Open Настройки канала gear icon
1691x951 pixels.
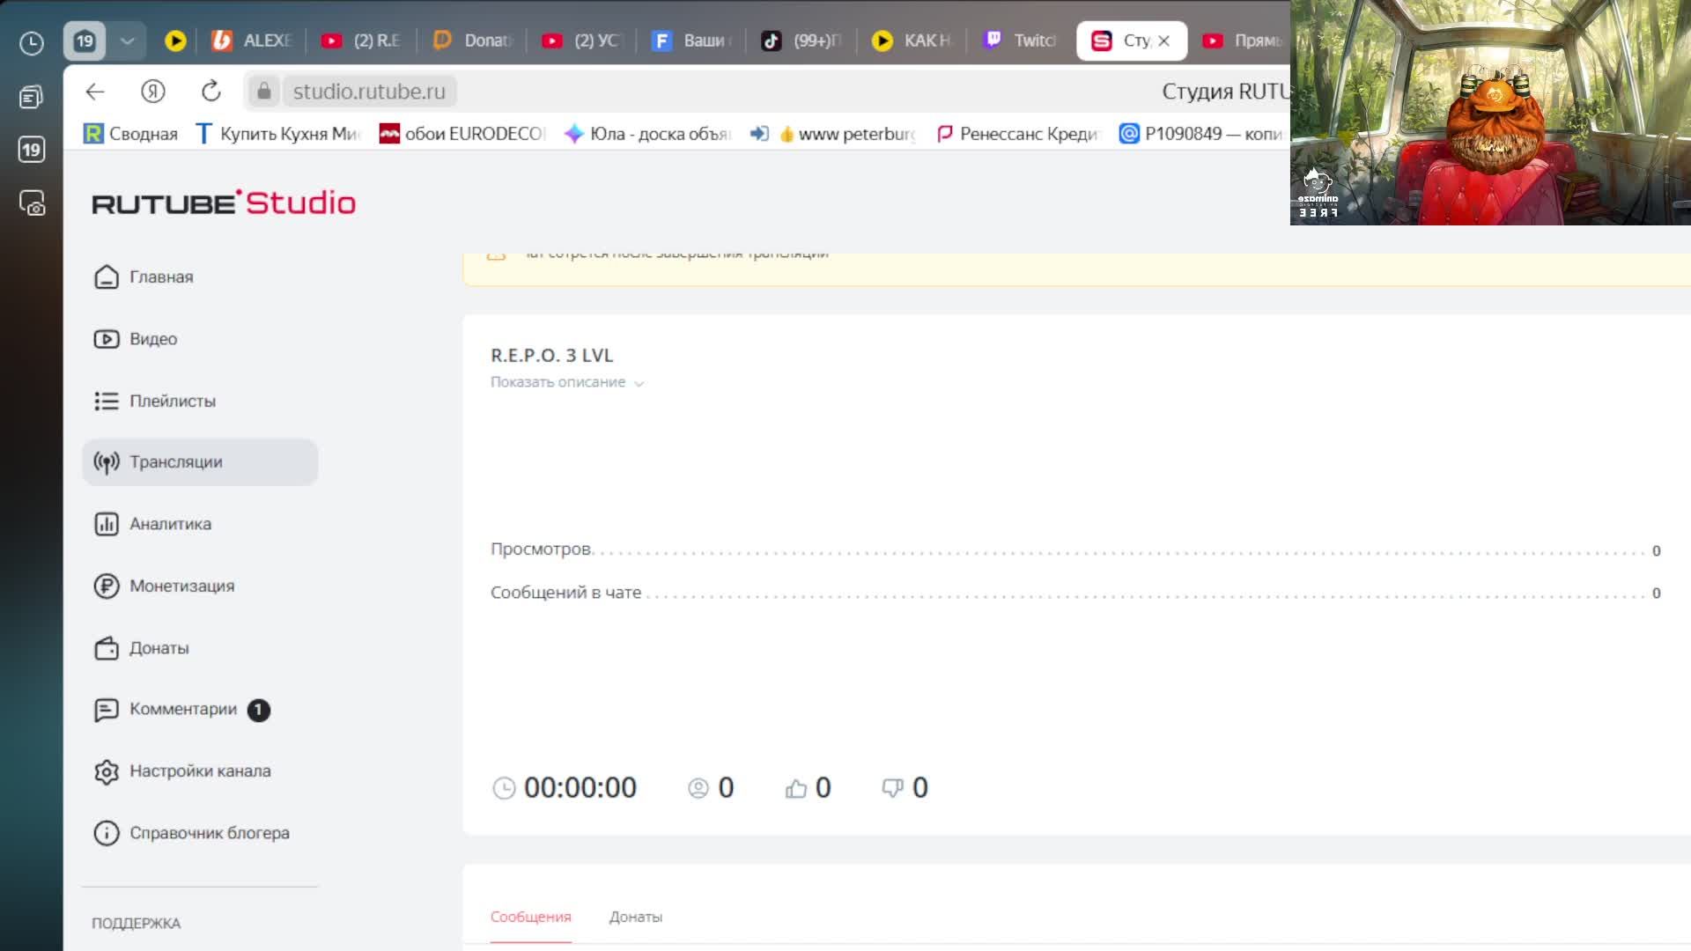[107, 771]
